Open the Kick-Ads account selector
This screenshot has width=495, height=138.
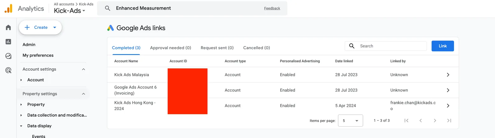pyautogui.click(x=69, y=11)
